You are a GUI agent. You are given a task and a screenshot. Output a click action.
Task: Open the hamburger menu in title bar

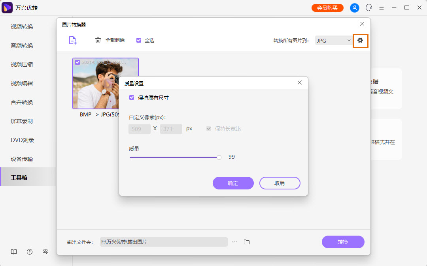point(381,7)
